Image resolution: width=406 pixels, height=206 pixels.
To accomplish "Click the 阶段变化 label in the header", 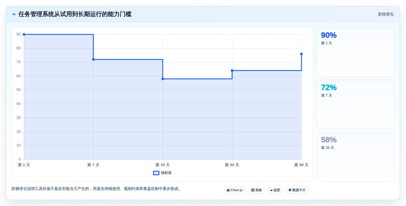I will pyautogui.click(x=386, y=14).
